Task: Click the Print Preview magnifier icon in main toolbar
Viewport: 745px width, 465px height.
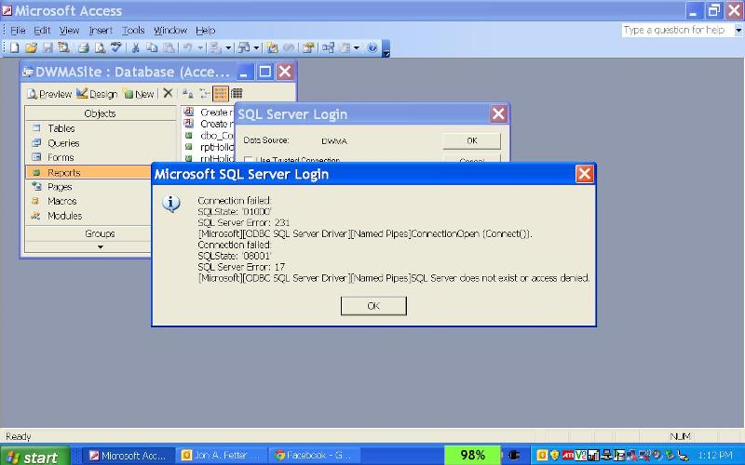Action: (100, 47)
